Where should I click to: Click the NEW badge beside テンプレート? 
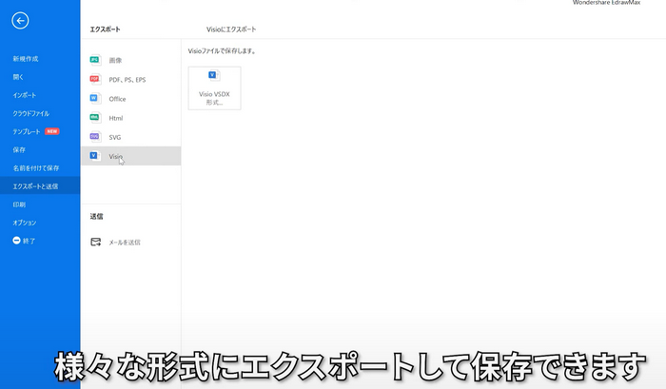click(52, 131)
